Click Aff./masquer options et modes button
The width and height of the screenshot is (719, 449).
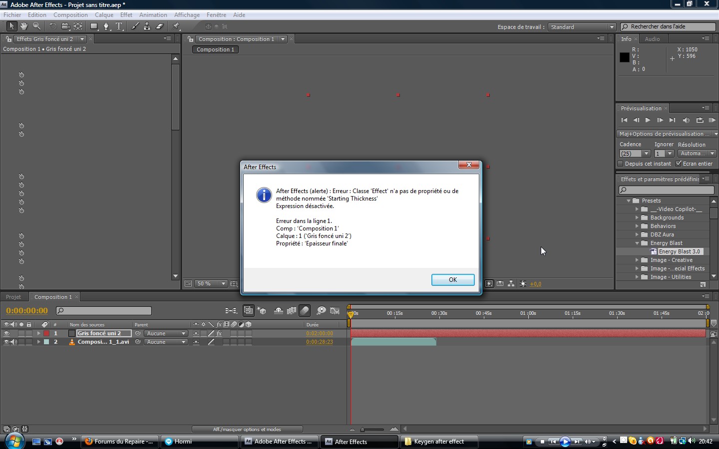tap(247, 429)
